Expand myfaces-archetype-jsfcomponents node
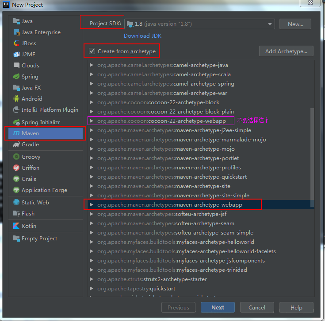 [x=91, y=261]
